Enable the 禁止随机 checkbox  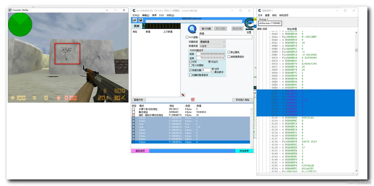tap(229, 52)
